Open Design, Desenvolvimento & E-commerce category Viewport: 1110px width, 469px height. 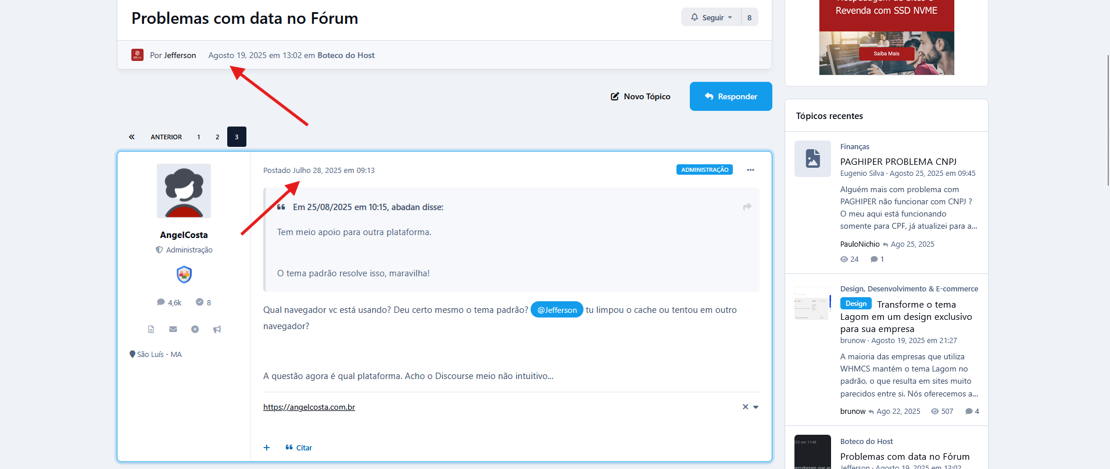(x=909, y=289)
